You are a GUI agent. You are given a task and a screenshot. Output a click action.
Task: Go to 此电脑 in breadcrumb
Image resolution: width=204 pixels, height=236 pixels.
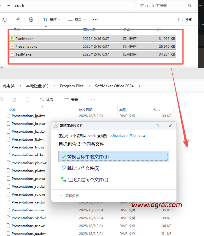click(x=9, y=86)
